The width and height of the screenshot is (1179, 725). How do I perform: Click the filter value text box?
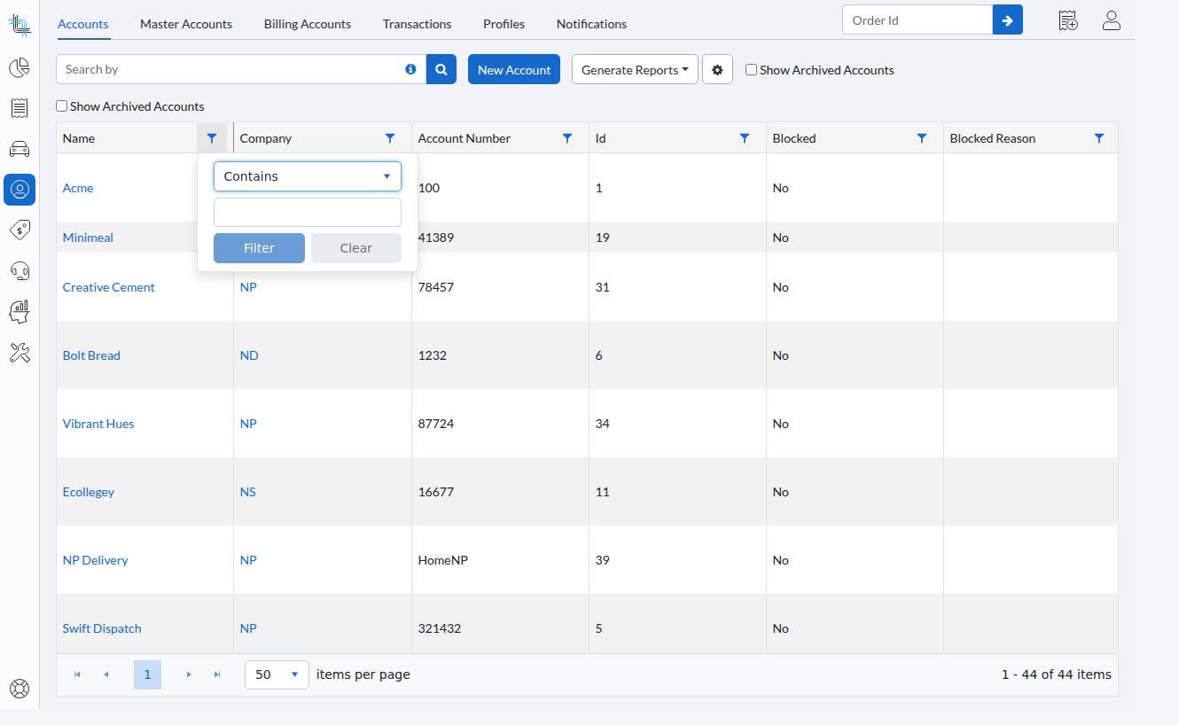click(x=308, y=213)
